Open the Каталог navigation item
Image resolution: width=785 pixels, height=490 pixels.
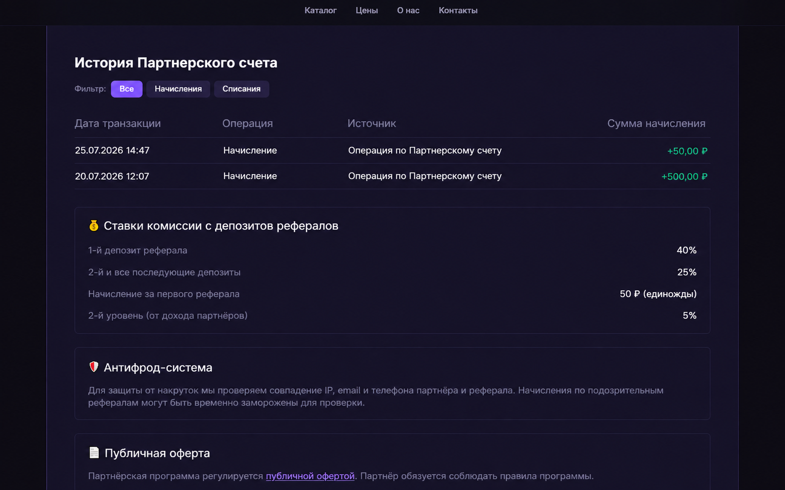pos(320,10)
